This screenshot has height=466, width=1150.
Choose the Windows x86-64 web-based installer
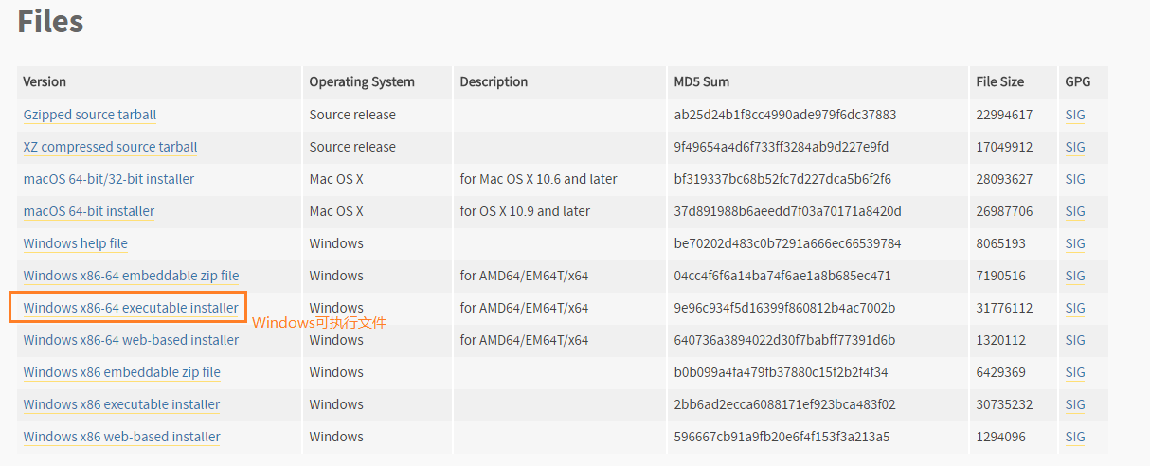[131, 340]
